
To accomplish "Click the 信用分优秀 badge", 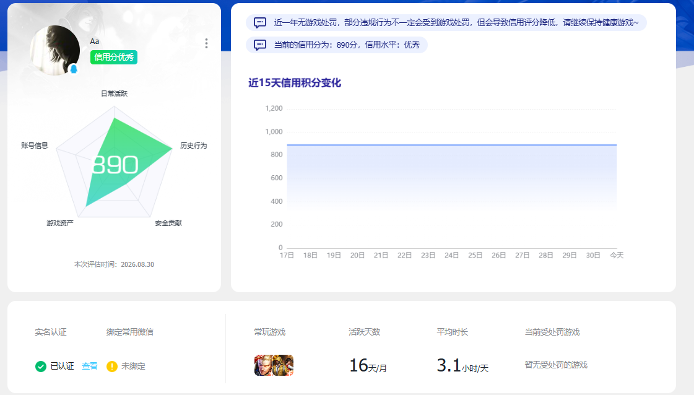I will click(x=114, y=57).
